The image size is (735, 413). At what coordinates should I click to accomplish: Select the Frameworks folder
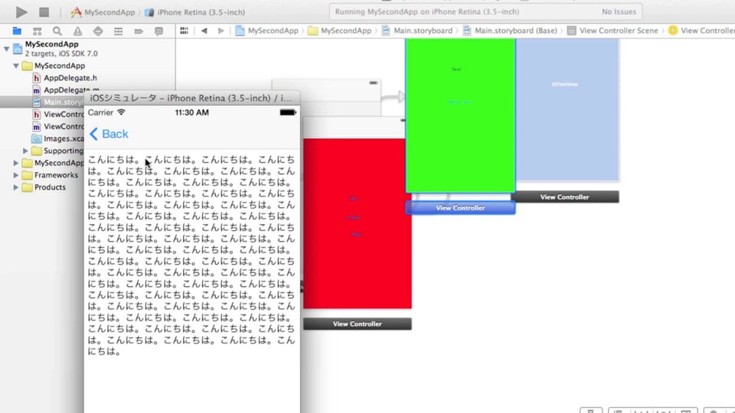click(51, 175)
